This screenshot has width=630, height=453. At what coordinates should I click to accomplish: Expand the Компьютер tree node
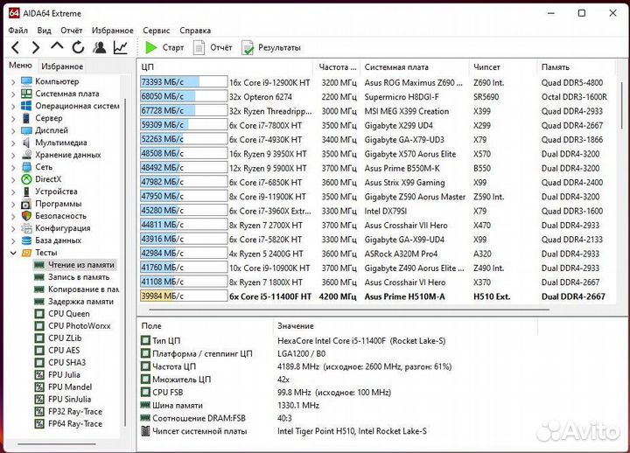pos(13,82)
